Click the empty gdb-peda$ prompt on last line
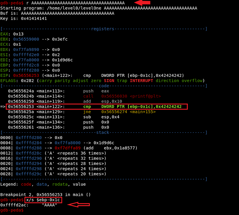 pos(12,210)
